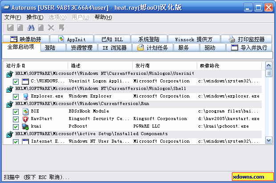This screenshot has width=276, height=183.
Task: Click the d:\kav2005\kavstart.exe path
Action: point(229,119)
